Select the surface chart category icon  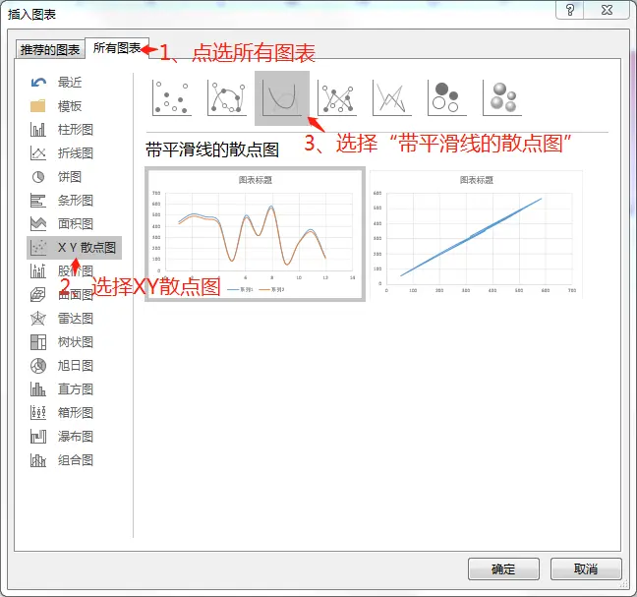tap(38, 295)
